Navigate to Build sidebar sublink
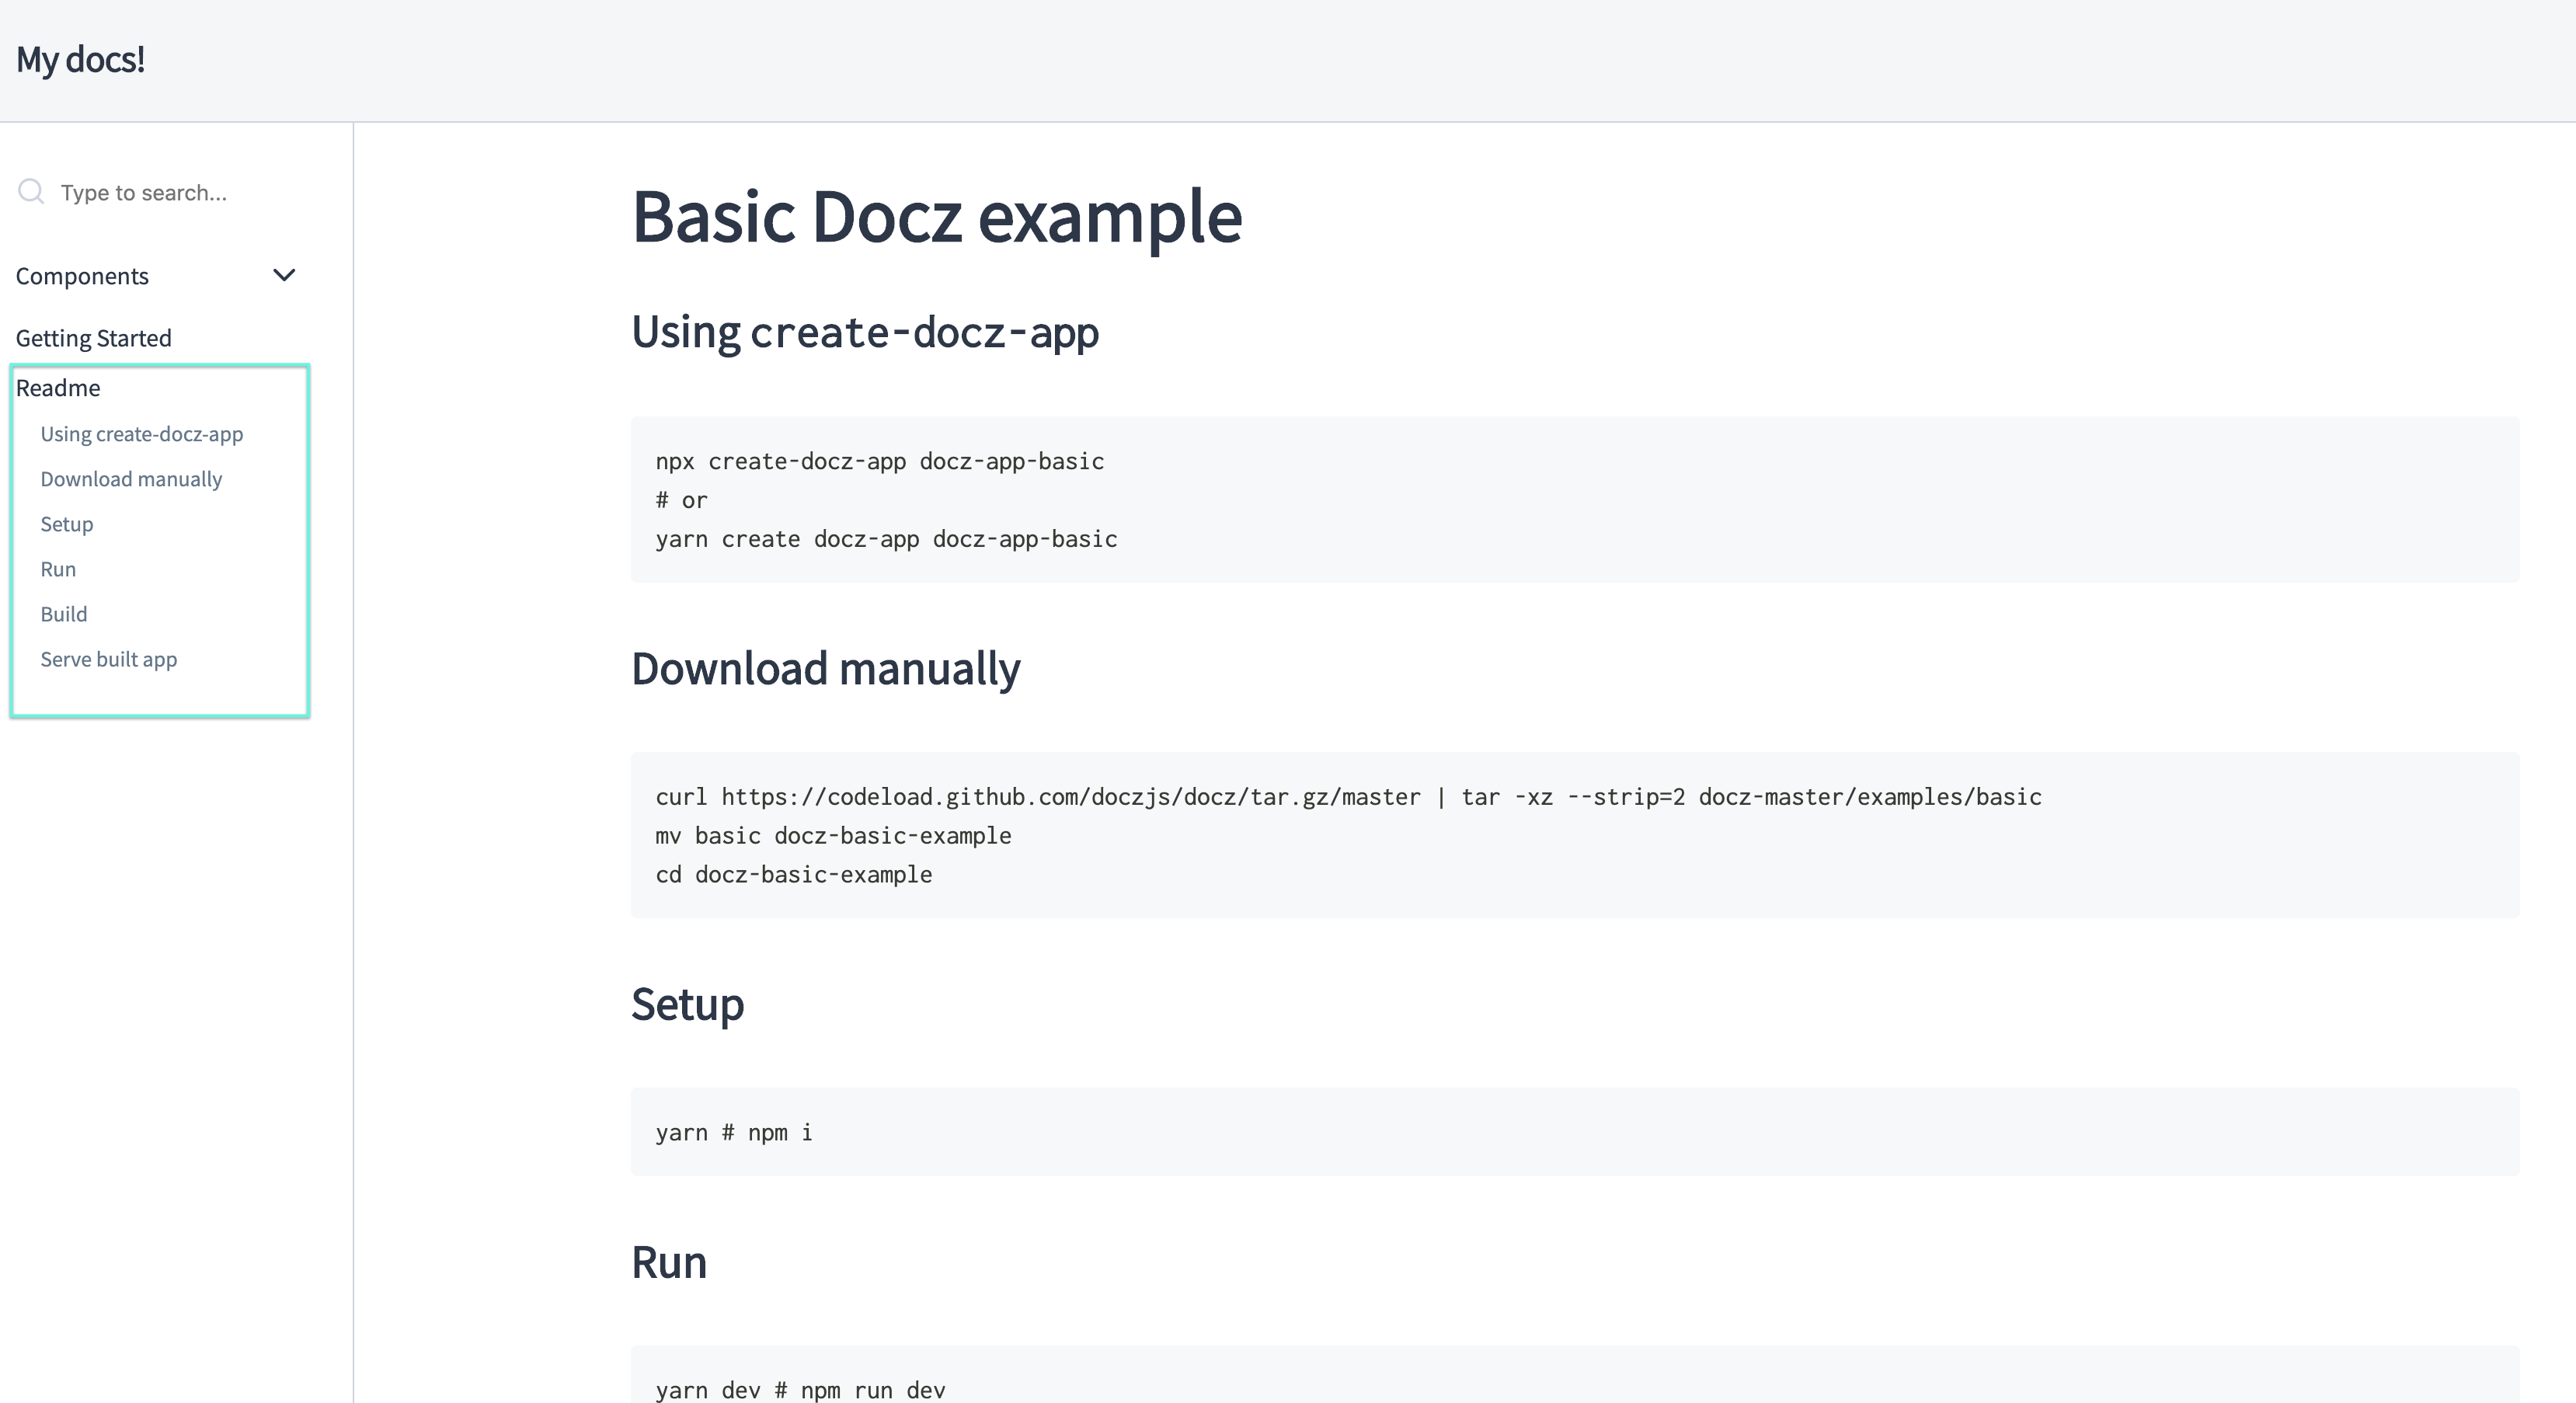2576x1403 pixels. click(x=63, y=614)
